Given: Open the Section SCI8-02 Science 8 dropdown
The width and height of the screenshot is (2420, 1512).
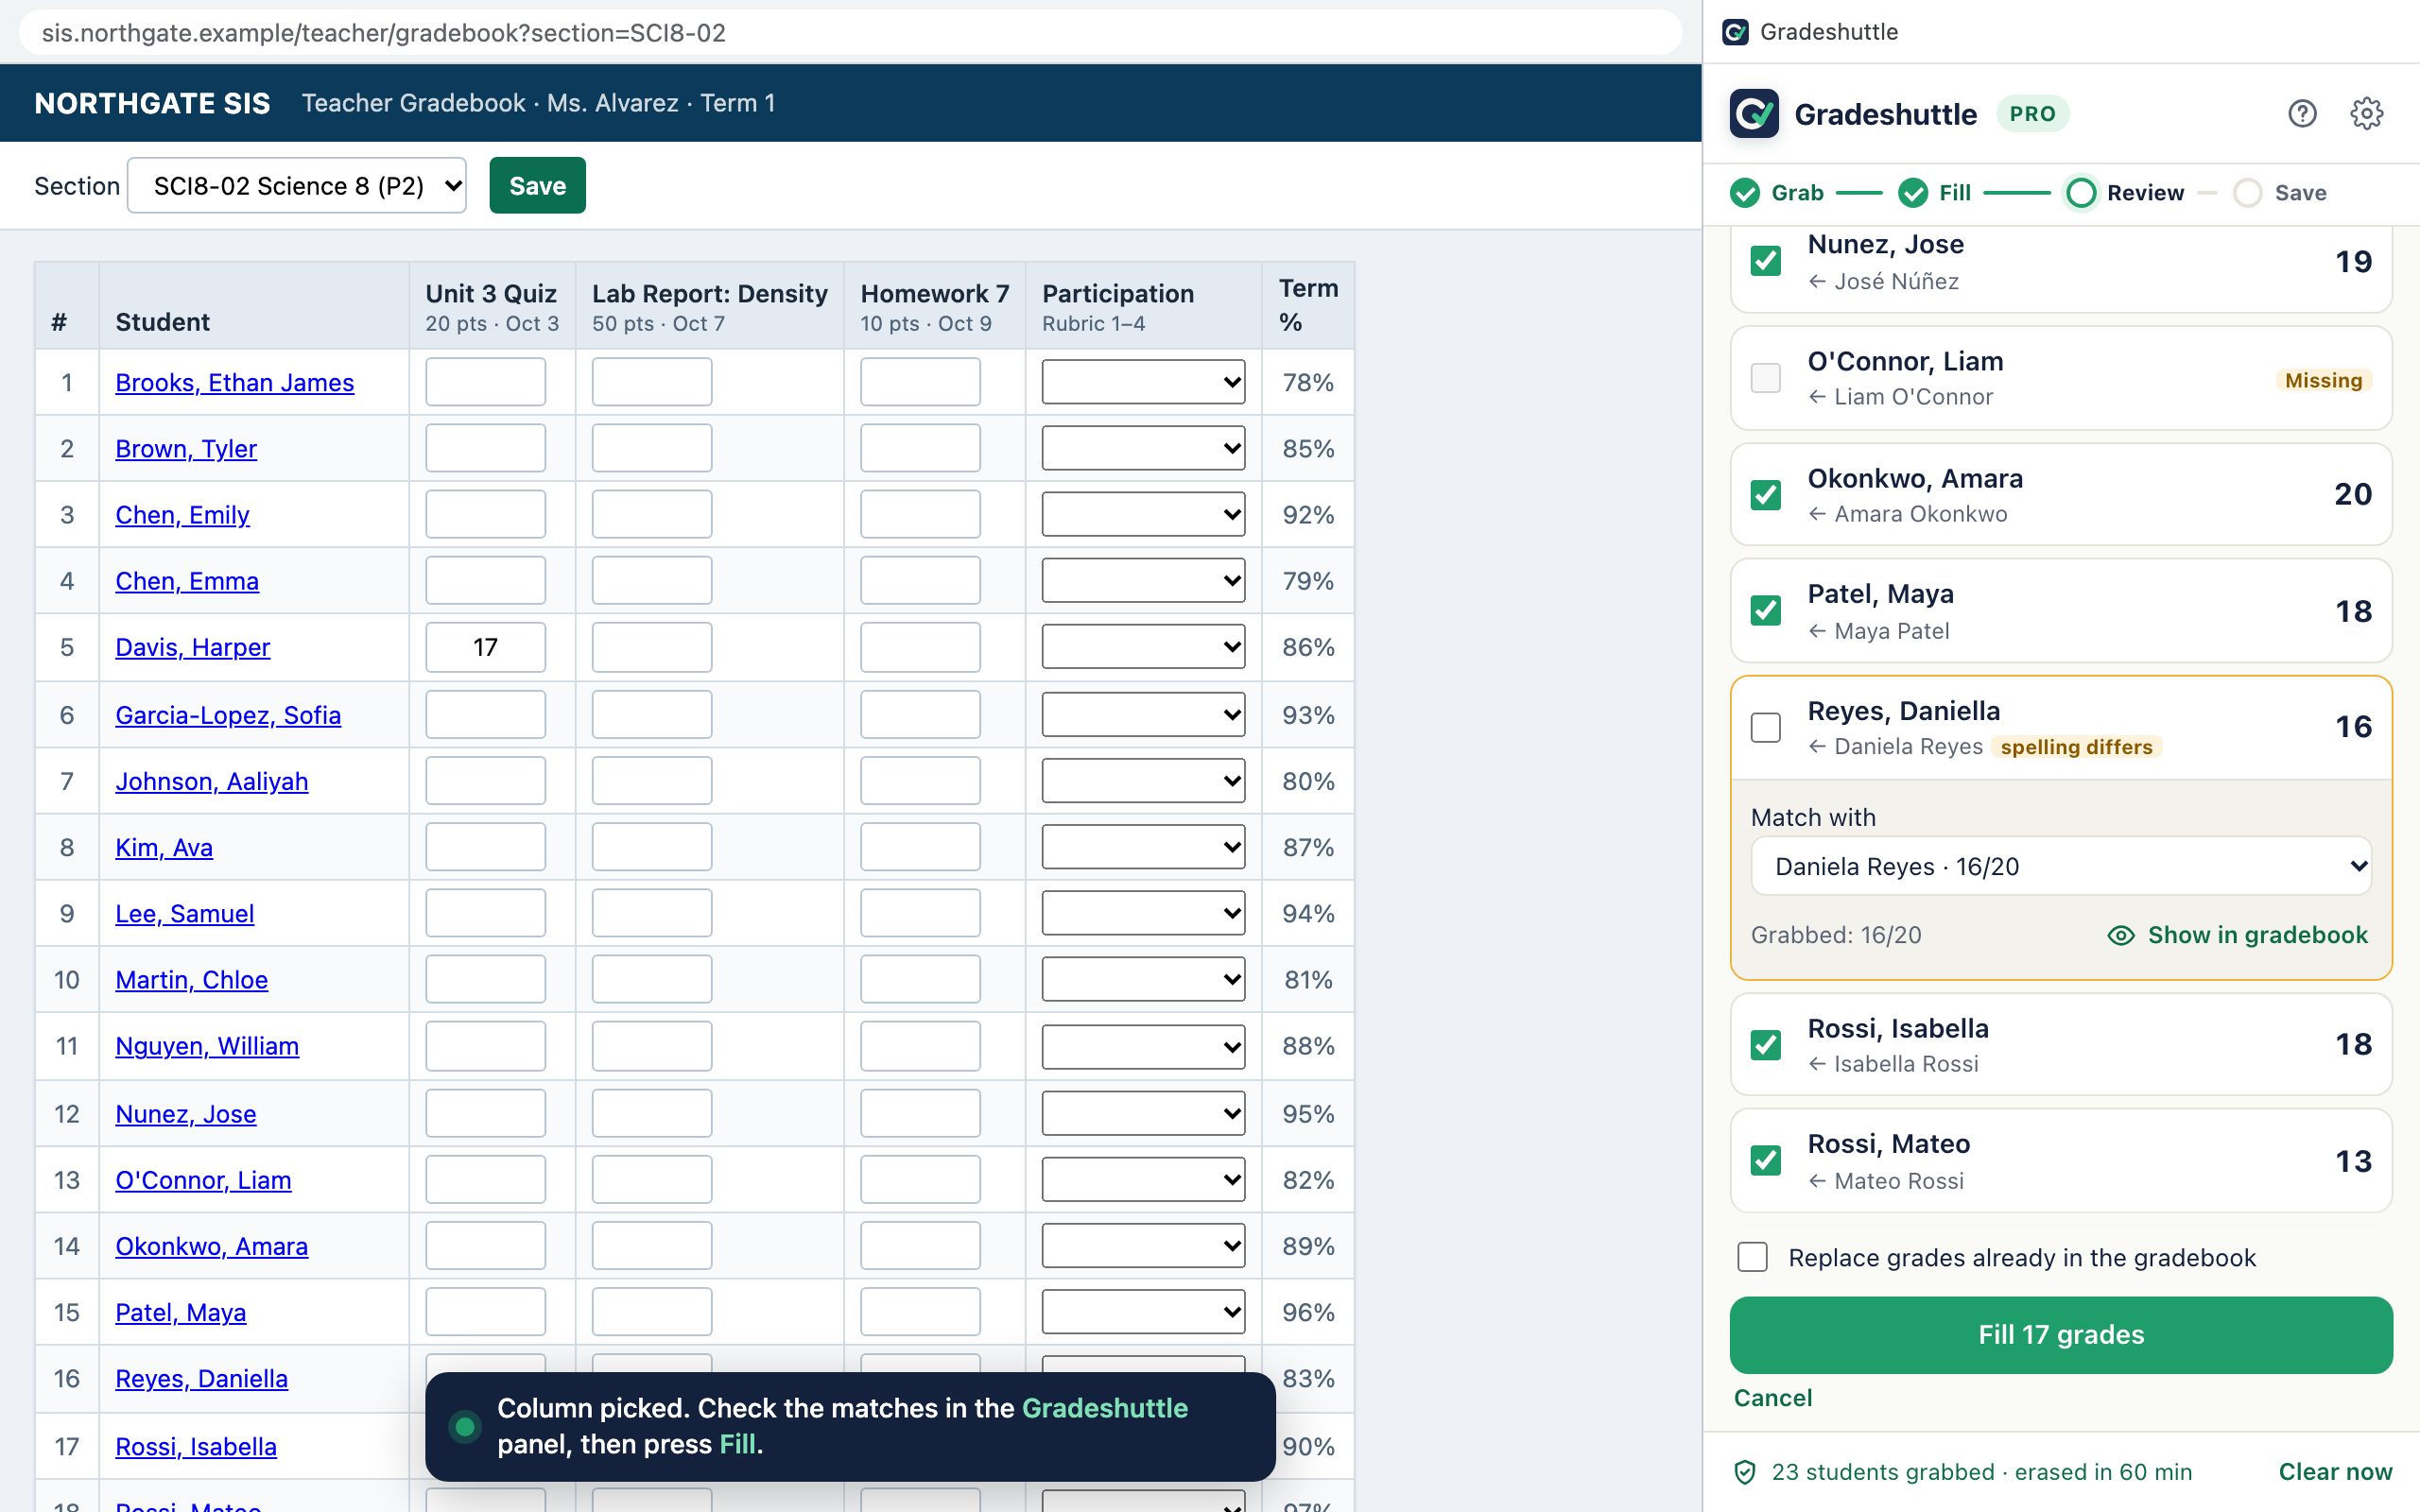Looking at the screenshot, I should point(297,186).
